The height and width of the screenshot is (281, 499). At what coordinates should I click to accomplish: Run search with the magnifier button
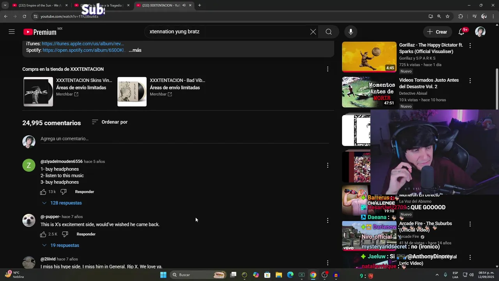329,32
